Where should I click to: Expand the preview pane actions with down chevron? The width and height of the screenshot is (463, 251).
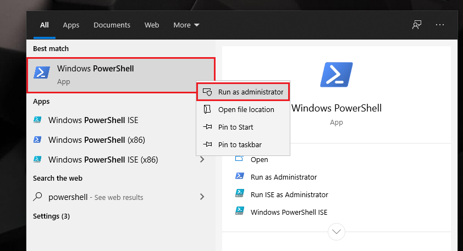(x=337, y=231)
